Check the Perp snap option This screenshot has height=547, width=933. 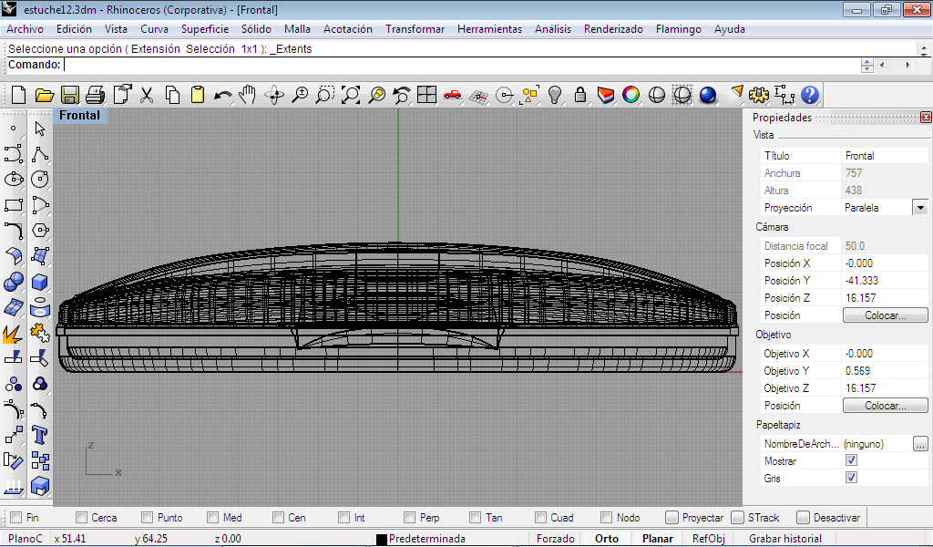410,518
